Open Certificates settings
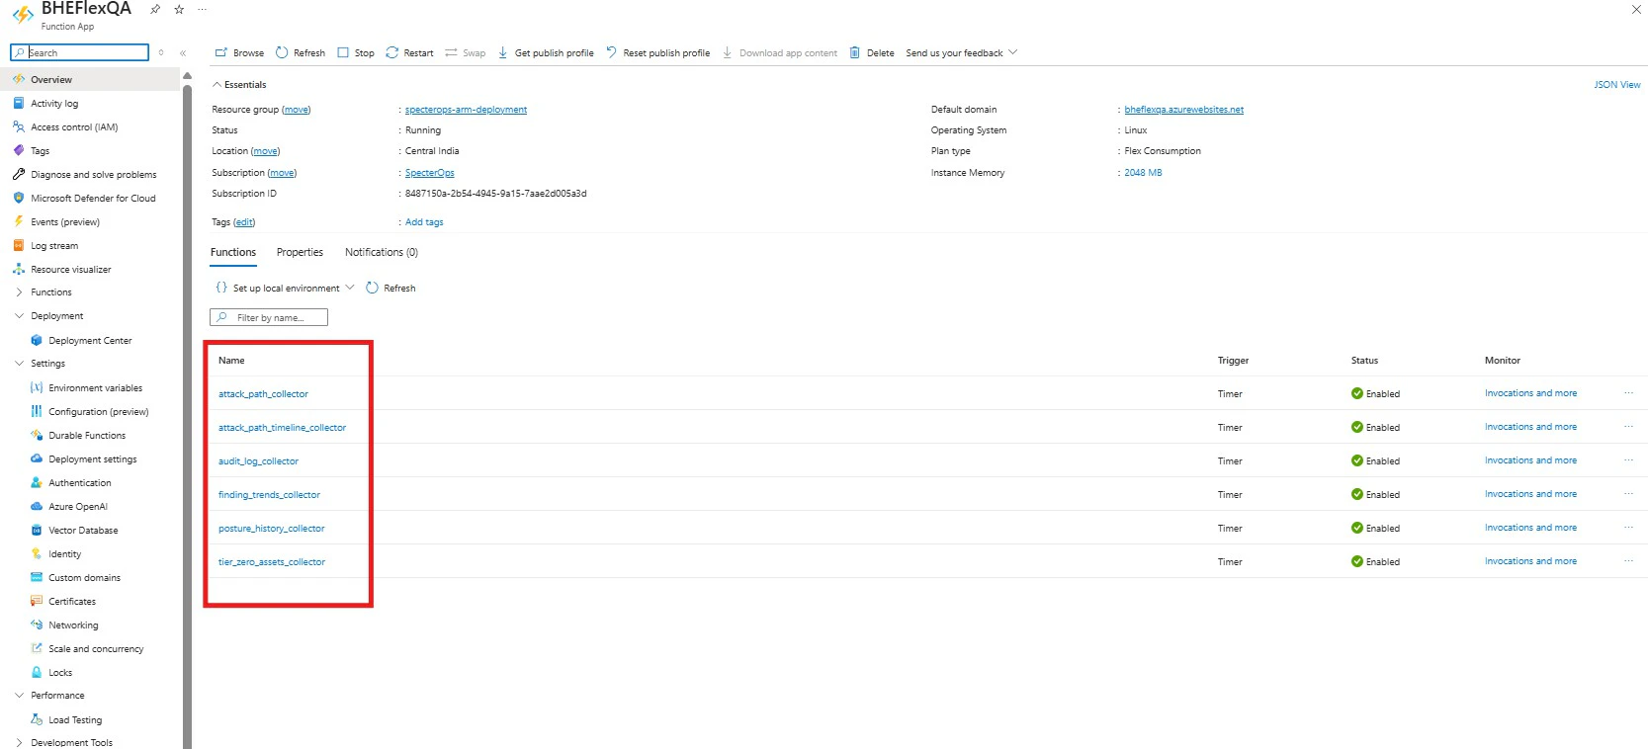1648x749 pixels. [x=72, y=601]
